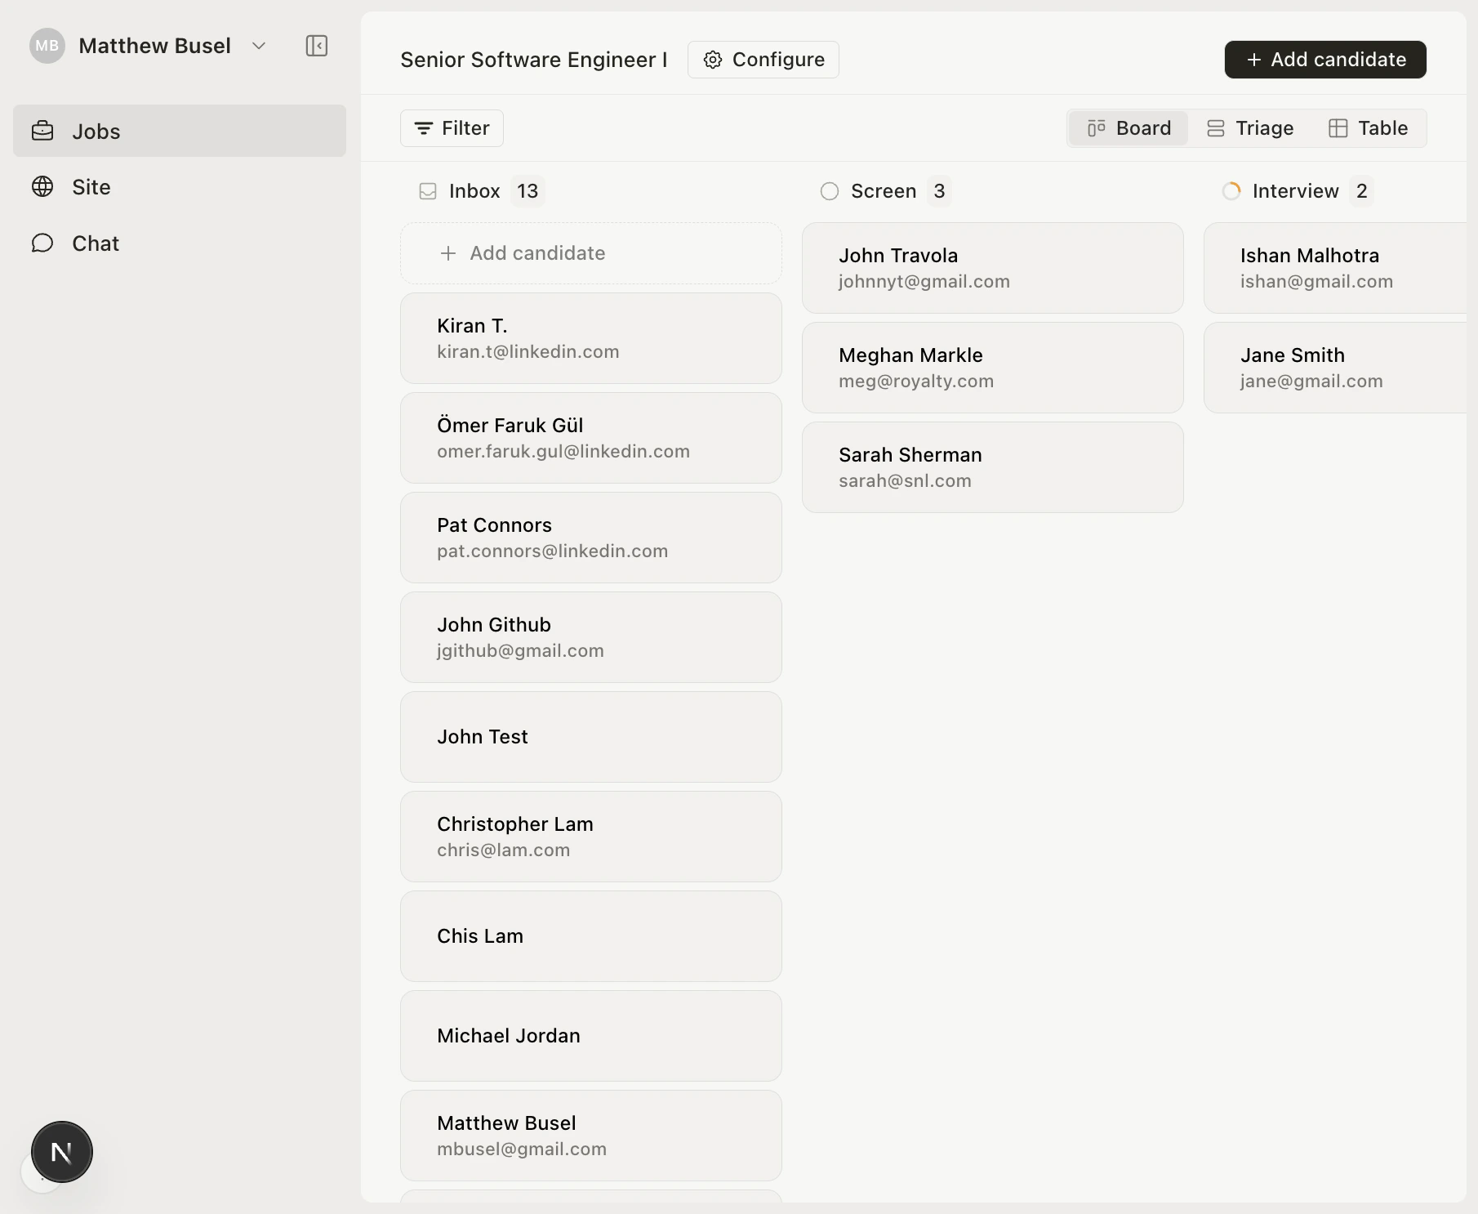Viewport: 1478px width, 1214px height.
Task: Switch to Triage view
Action: pyautogui.click(x=1250, y=128)
